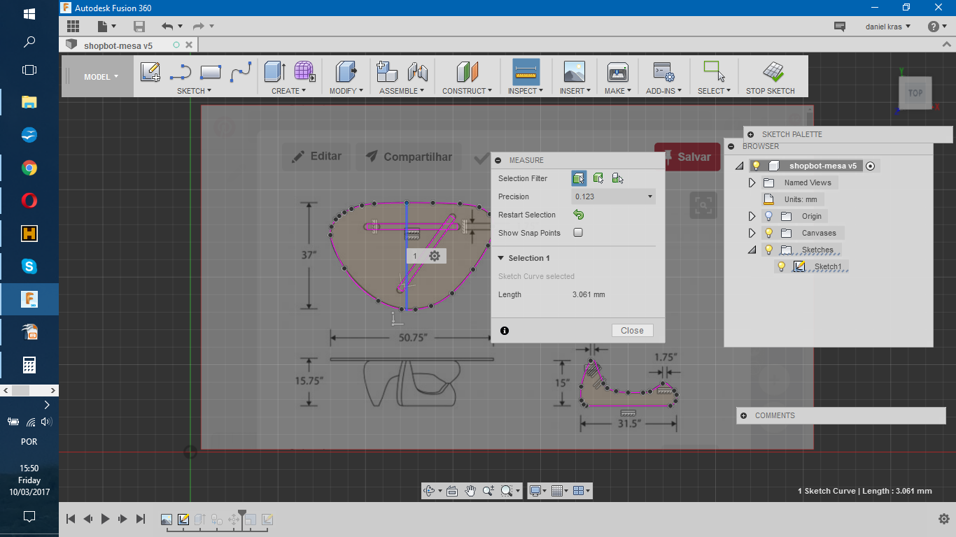956x537 pixels.
Task: Open the MODIFY menu
Action: point(346,91)
